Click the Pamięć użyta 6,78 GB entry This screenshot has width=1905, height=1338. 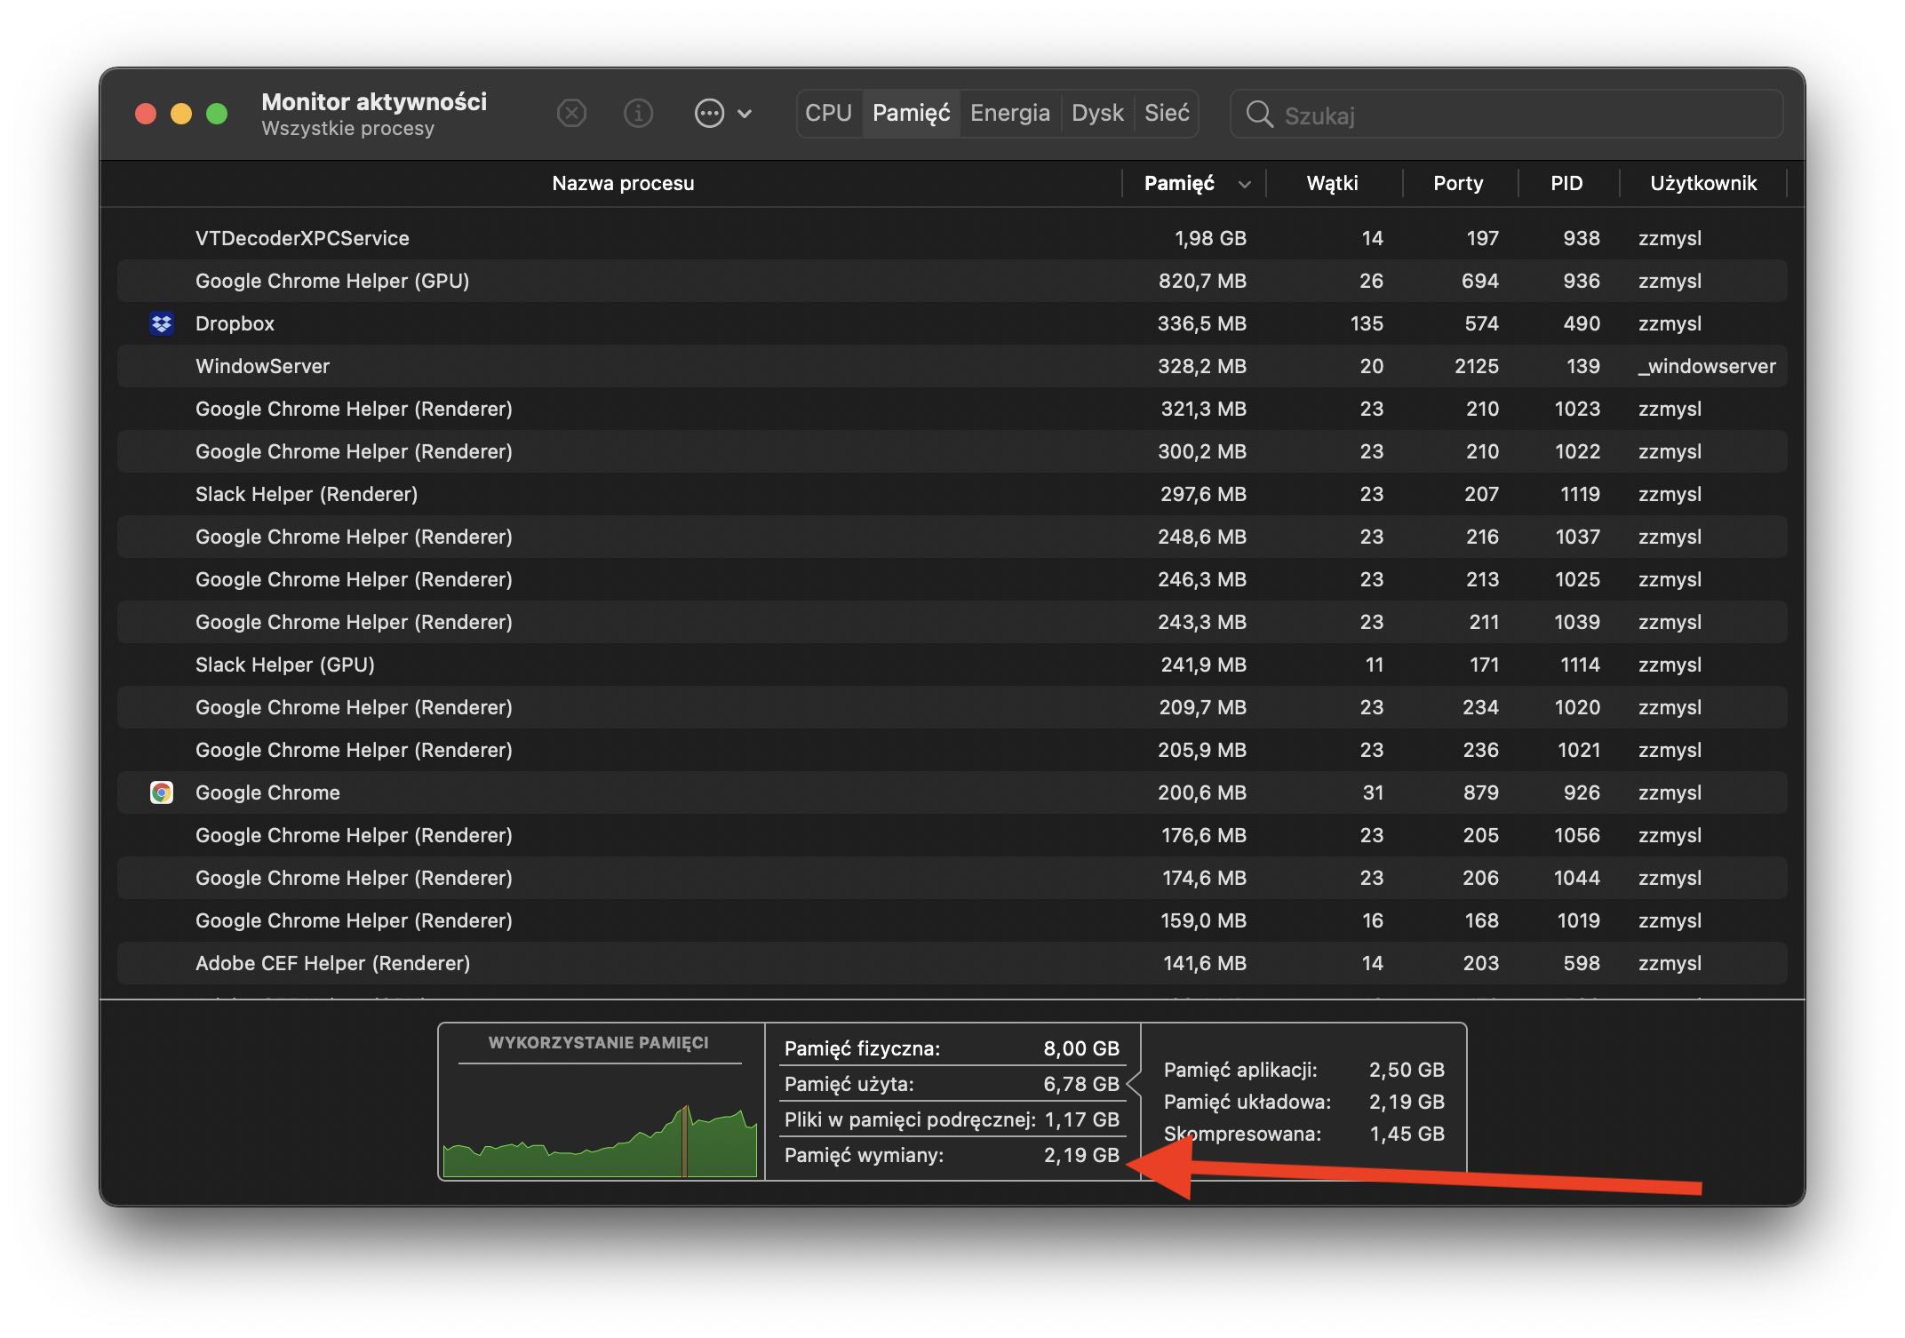coord(952,1084)
